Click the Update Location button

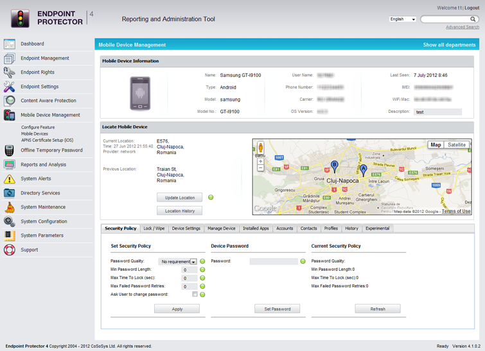click(x=180, y=198)
